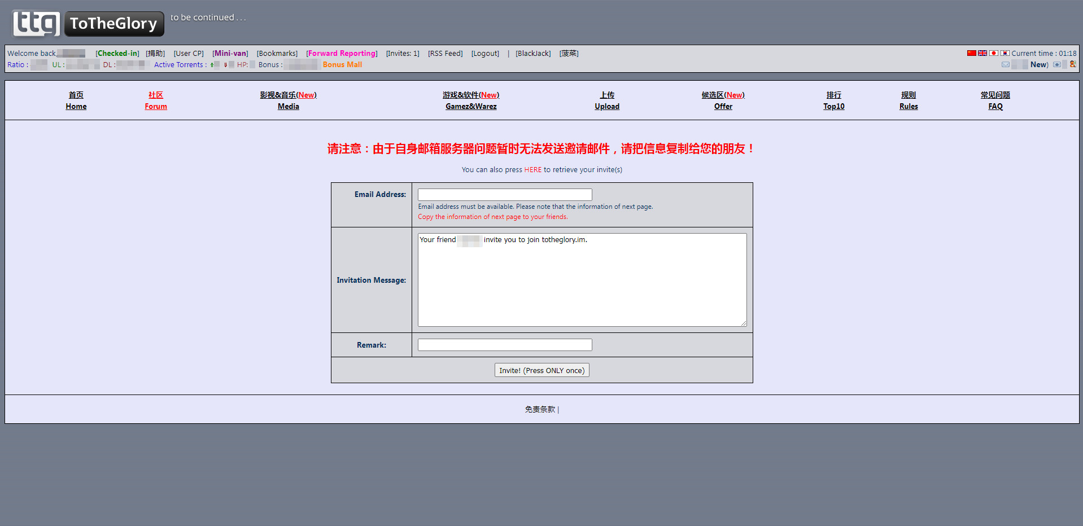
Task: Open the Home menu
Action: click(x=76, y=100)
